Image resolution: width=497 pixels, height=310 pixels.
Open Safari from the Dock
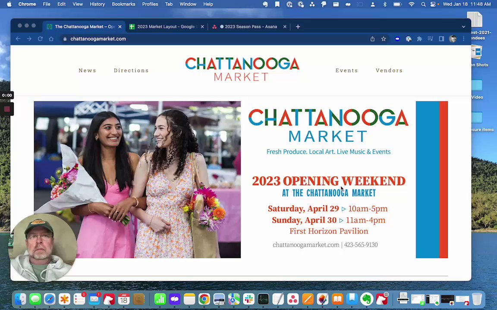point(50,299)
